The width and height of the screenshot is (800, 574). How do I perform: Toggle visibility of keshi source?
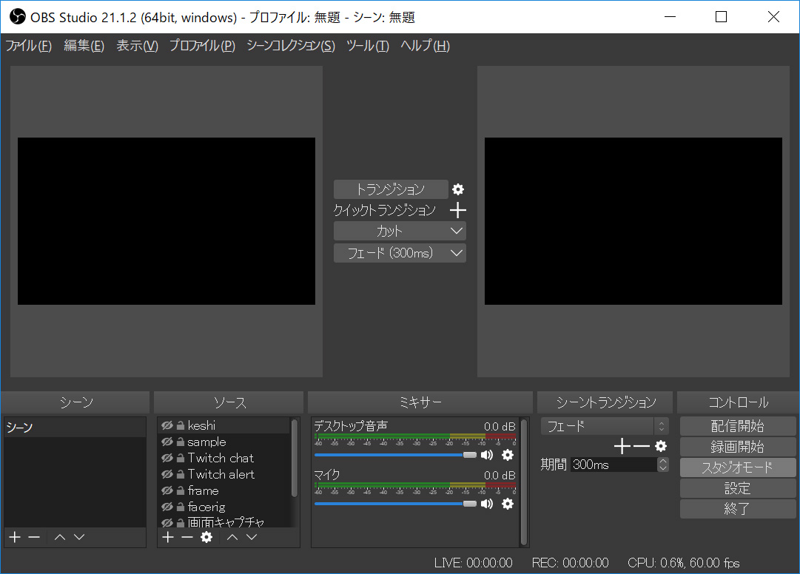tap(167, 426)
